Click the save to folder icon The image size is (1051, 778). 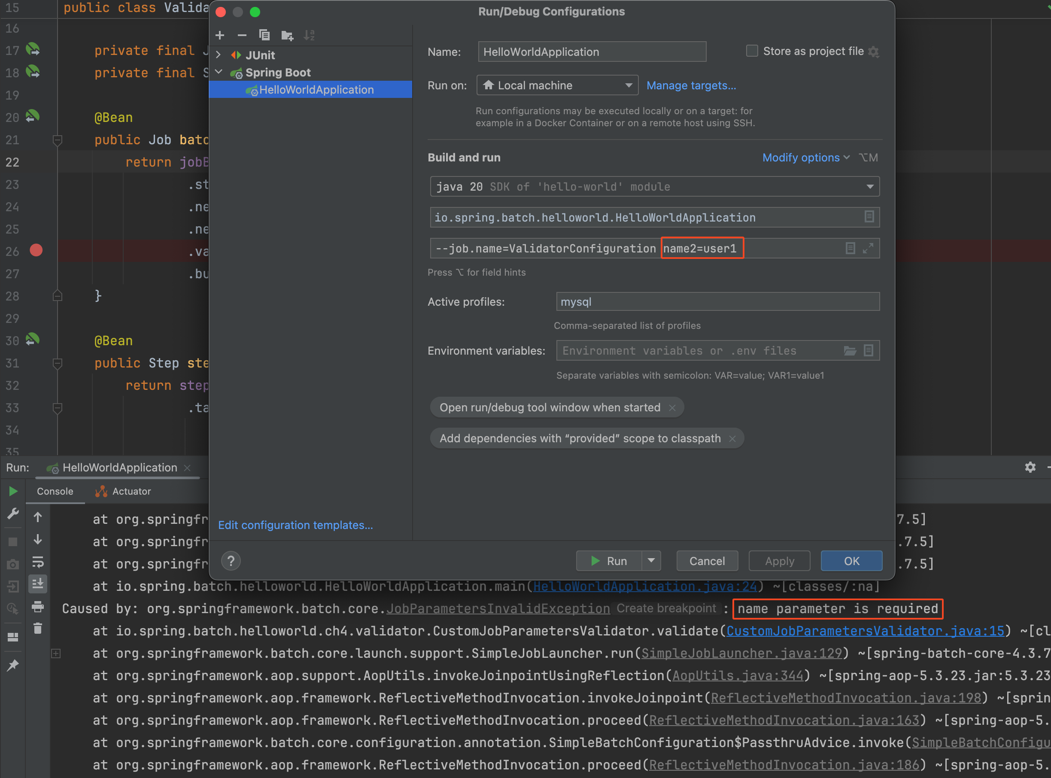pos(287,35)
